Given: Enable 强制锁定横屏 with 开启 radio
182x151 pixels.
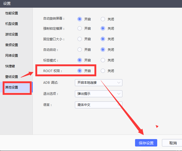Looking at the screenshot, I should point(80,28).
